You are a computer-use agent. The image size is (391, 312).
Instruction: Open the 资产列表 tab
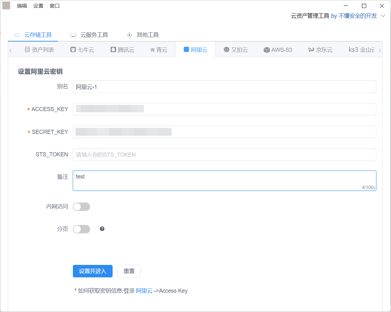[39, 50]
